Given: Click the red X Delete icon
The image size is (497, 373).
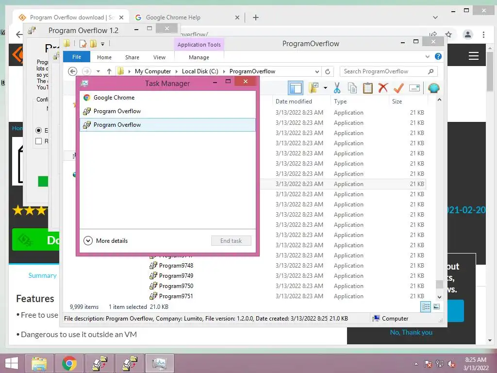Looking at the screenshot, I should pyautogui.click(x=383, y=88).
